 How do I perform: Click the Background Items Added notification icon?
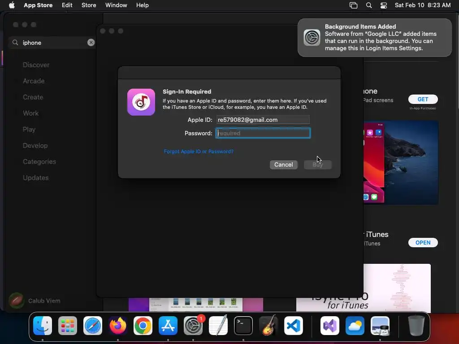(312, 38)
